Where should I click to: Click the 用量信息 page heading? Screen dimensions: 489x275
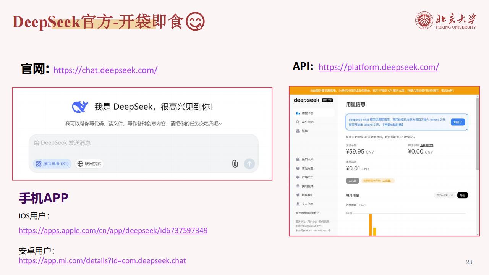tap(356, 104)
